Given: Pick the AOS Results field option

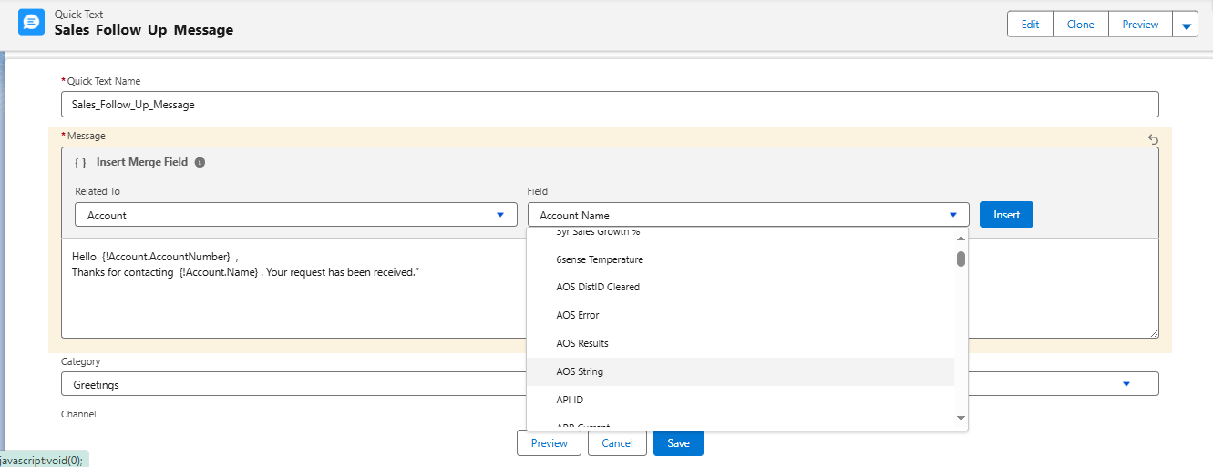Looking at the screenshot, I should 581,343.
